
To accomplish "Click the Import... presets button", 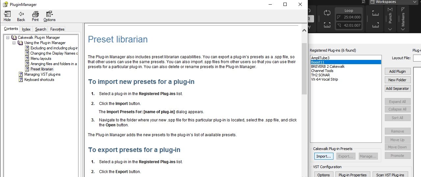I will pos(324,156).
